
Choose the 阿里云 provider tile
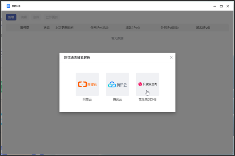point(87,84)
